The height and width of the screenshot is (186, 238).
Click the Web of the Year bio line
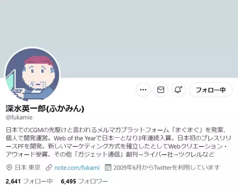coord(118,138)
